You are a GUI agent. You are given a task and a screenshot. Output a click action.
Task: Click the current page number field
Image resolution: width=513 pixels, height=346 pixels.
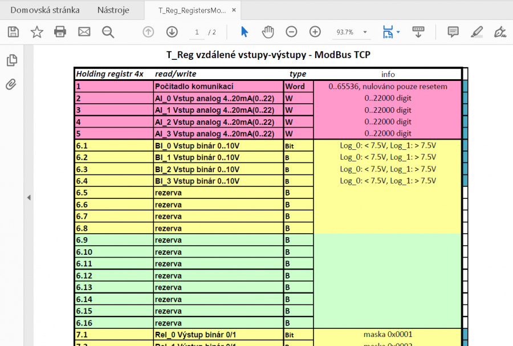197,32
